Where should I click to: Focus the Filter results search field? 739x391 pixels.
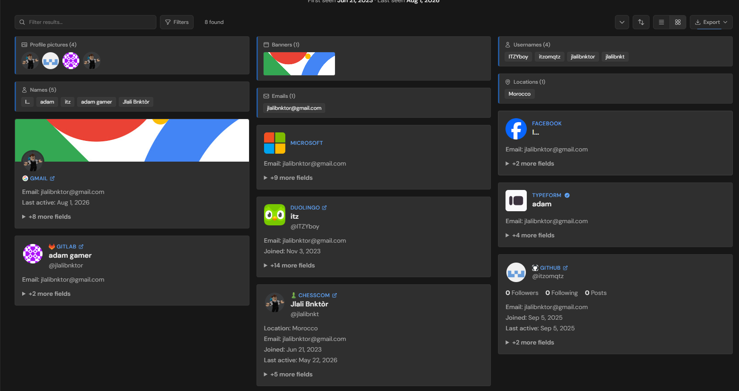click(86, 22)
